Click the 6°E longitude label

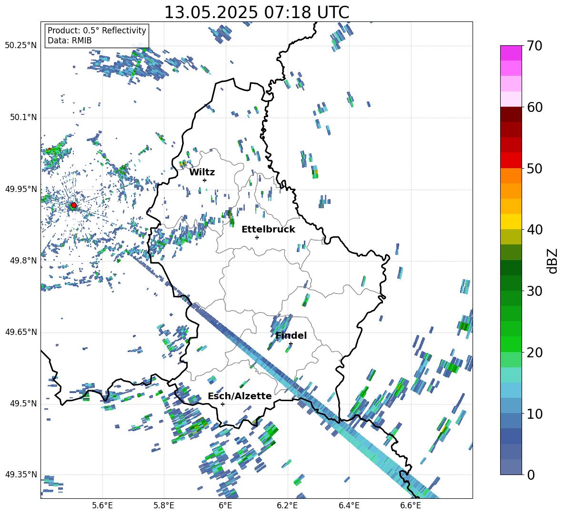click(x=225, y=505)
